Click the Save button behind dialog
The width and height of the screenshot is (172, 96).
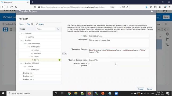click(166, 17)
